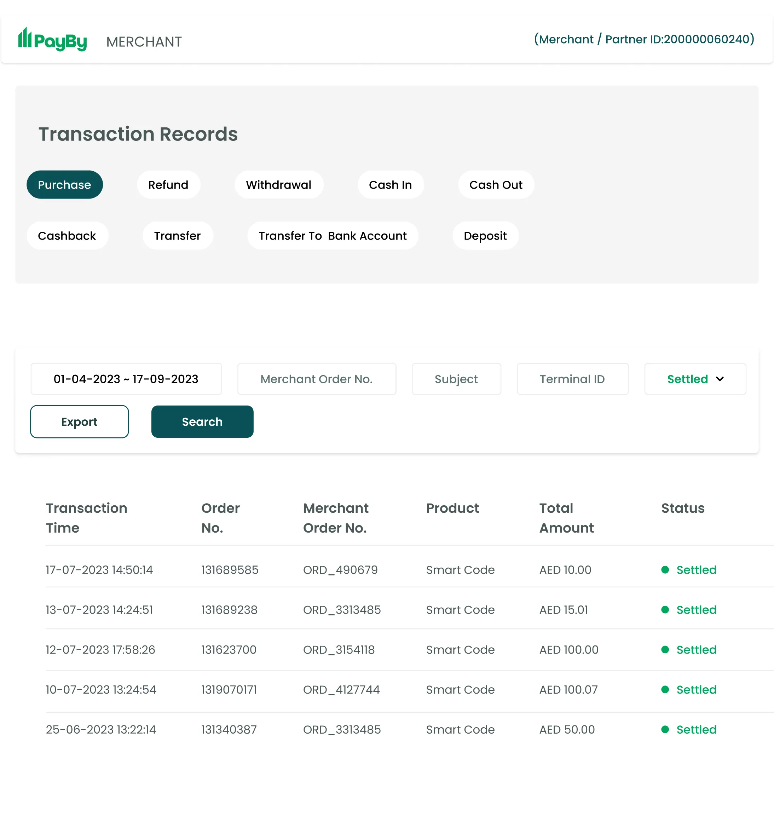Select the Purchase transaction type
This screenshot has height=821, width=774.
64,185
